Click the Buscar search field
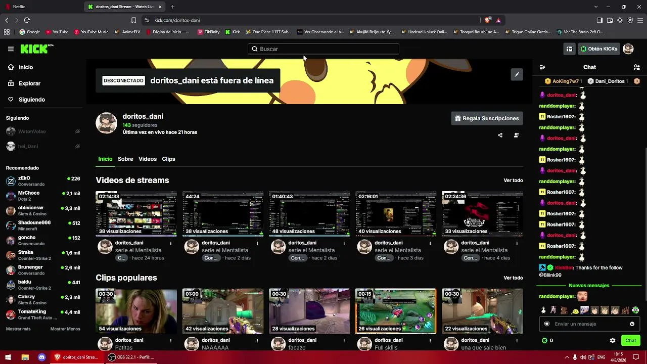 coord(323,49)
